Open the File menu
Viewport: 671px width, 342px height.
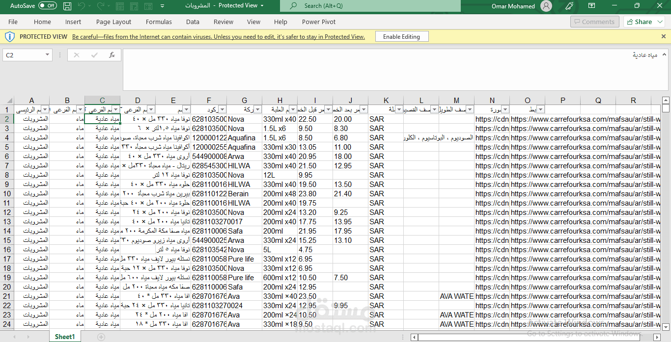tap(13, 22)
